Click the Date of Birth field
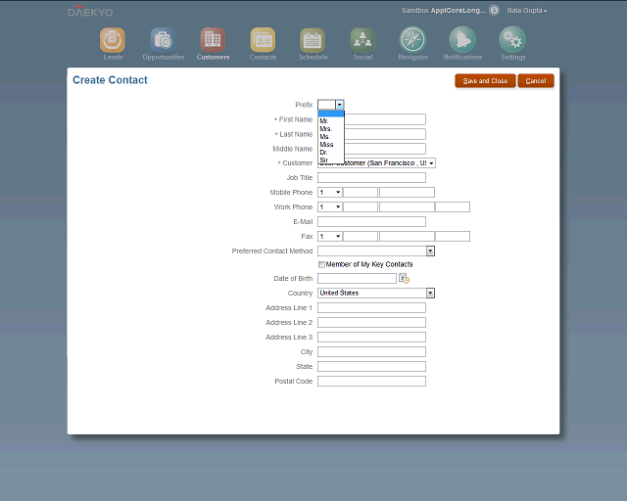This screenshot has height=501, width=627. click(357, 278)
